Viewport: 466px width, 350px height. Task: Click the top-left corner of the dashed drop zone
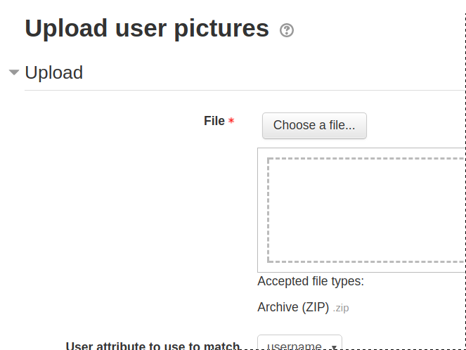[x=268, y=159]
